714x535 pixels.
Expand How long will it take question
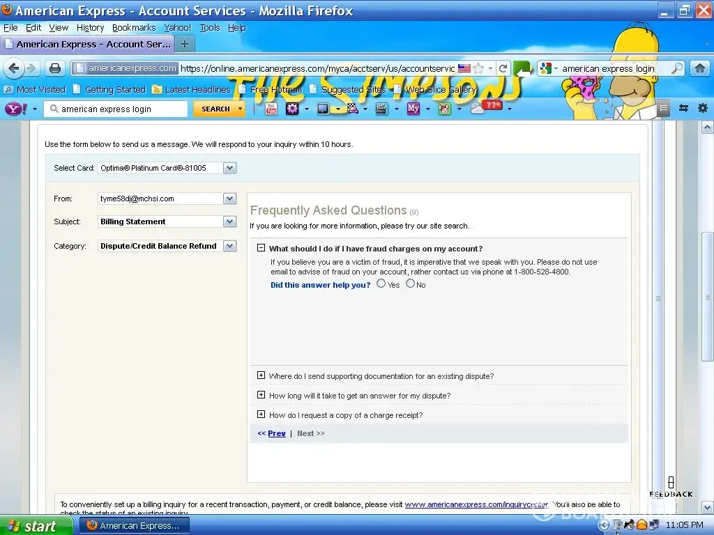pos(261,395)
